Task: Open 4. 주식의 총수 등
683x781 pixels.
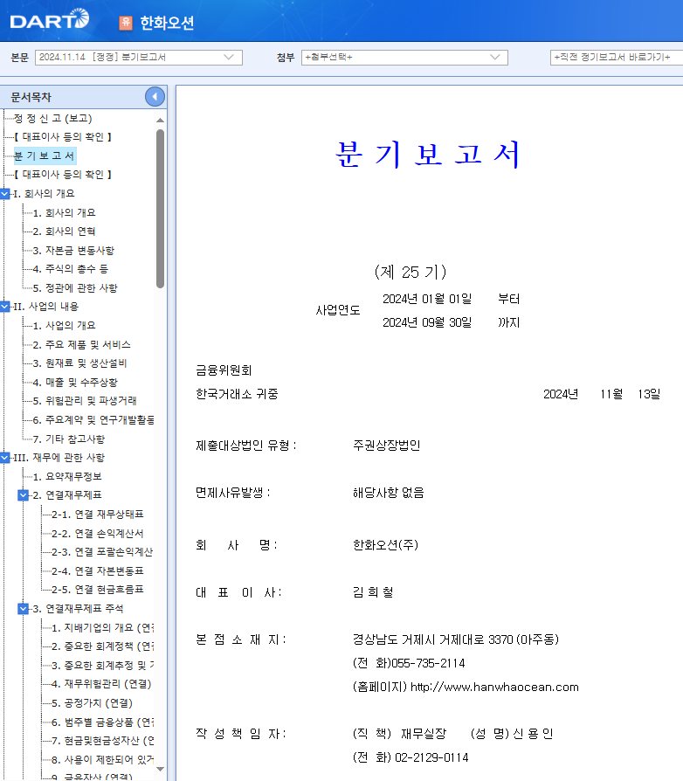Action: pos(70,269)
